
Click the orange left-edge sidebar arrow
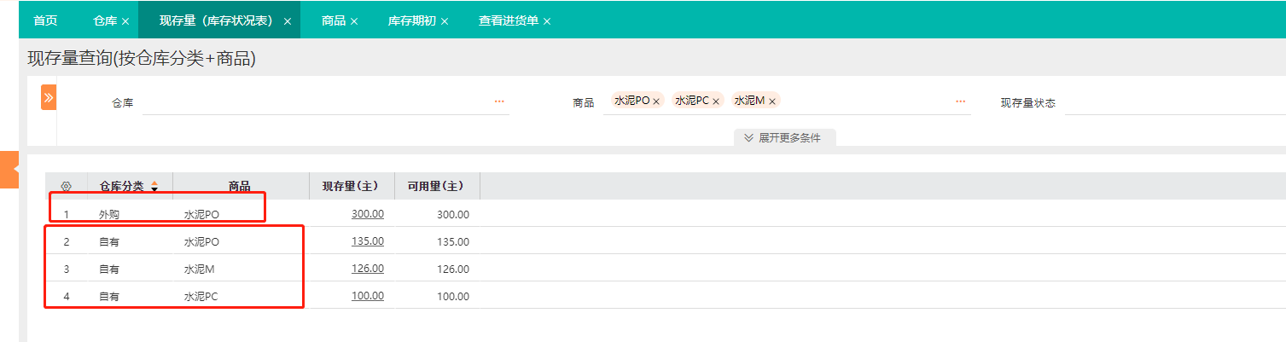(12, 170)
